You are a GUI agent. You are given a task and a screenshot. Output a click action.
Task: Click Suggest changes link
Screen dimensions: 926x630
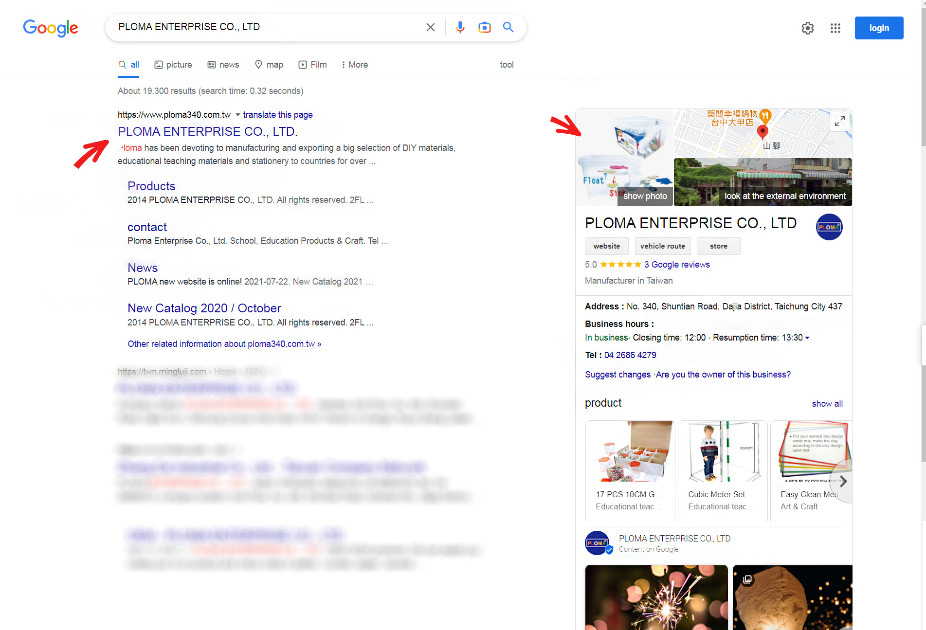(617, 375)
